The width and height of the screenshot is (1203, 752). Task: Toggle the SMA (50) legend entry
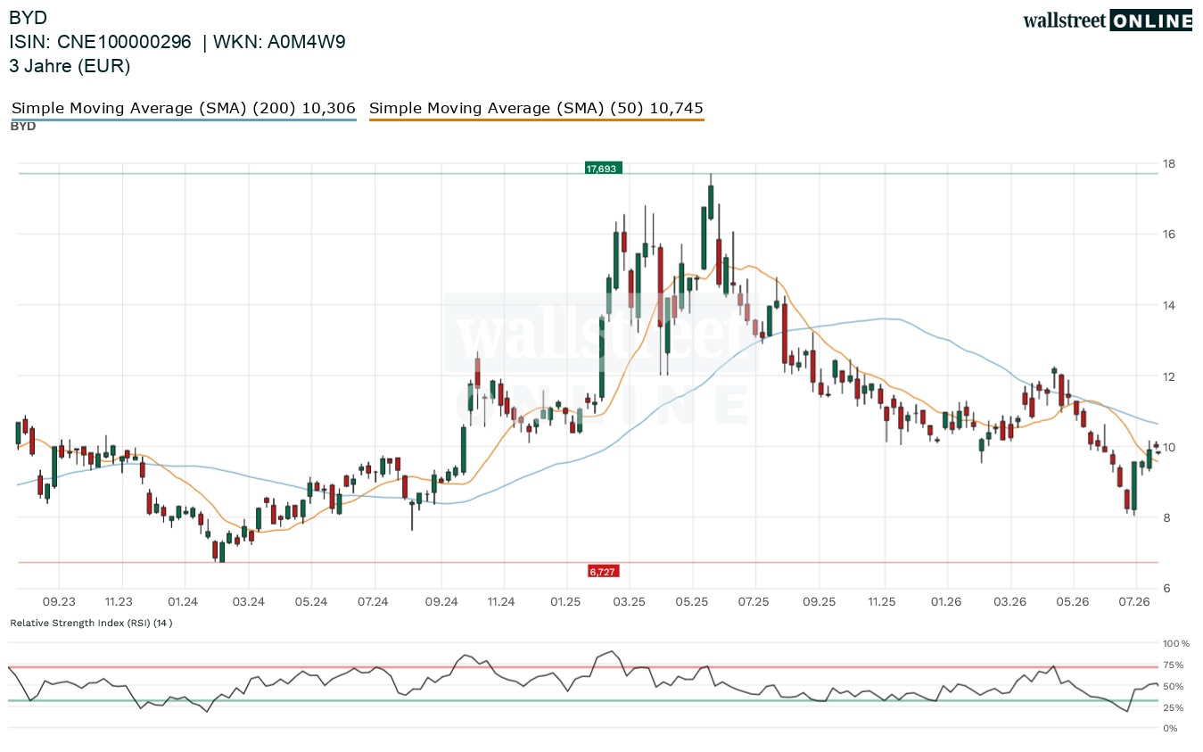click(x=536, y=109)
